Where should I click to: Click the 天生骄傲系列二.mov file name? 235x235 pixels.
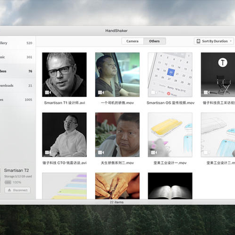pyautogui.click(x=117, y=163)
